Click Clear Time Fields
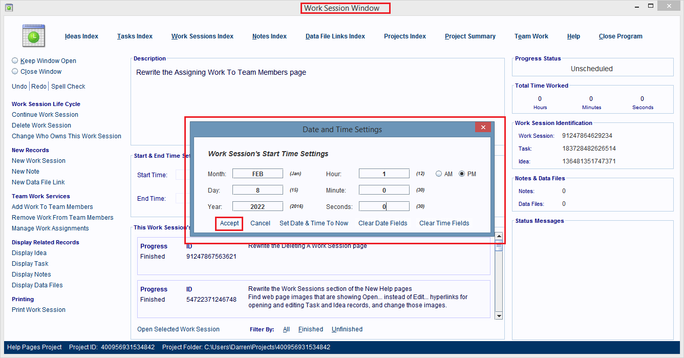 coord(443,223)
